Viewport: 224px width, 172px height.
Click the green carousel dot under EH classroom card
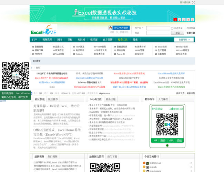(x=167, y=145)
